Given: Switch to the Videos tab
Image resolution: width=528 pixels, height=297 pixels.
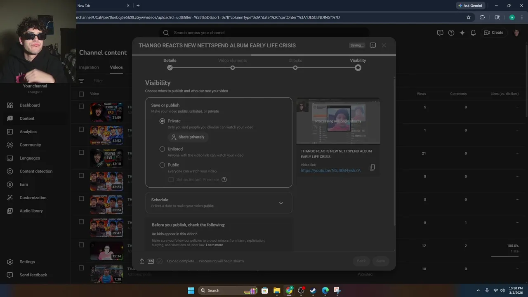Looking at the screenshot, I should (116, 67).
